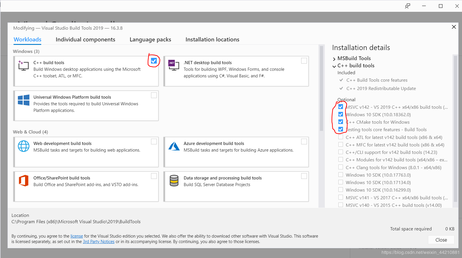Open the license link
This screenshot has width=462, height=258.
(77, 236)
